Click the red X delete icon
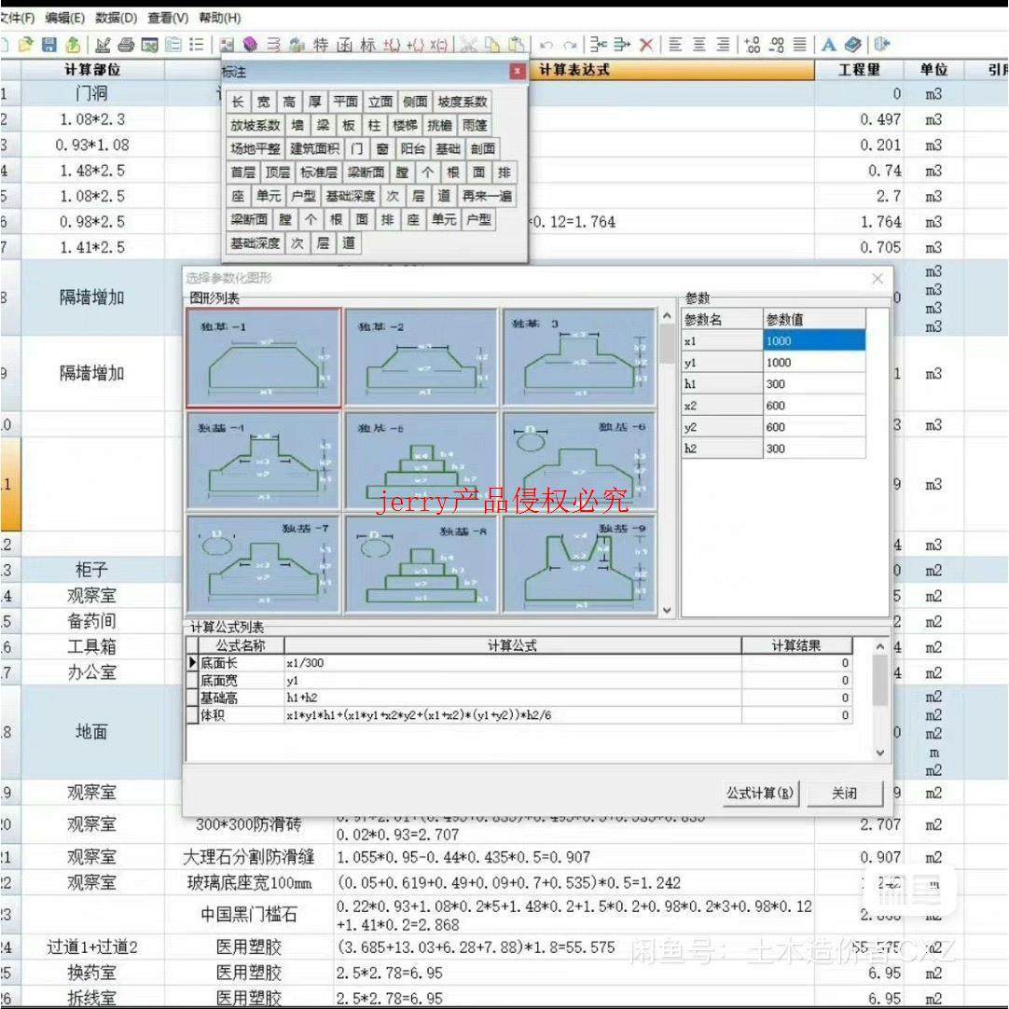The width and height of the screenshot is (1009, 1009). [646, 45]
